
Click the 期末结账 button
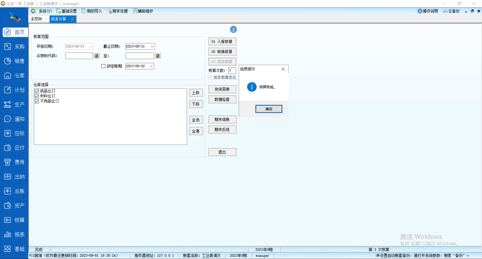[x=222, y=120]
